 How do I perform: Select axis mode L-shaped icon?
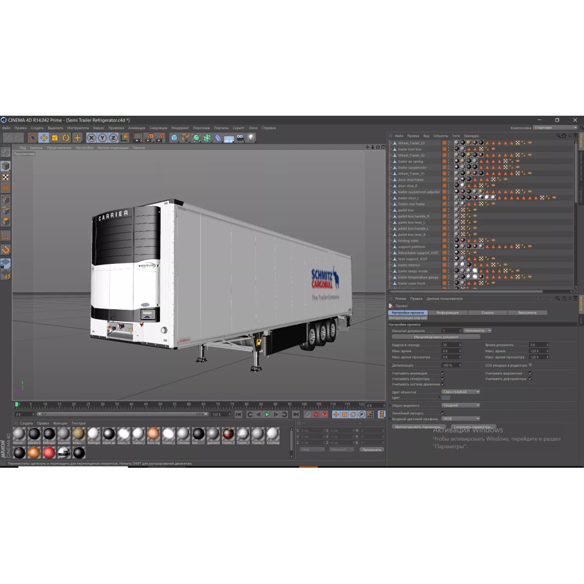(5, 236)
